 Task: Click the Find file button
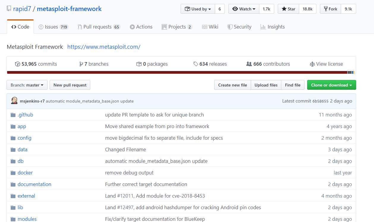tap(293, 85)
